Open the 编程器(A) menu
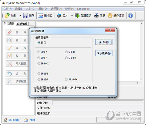146x125 pixels. click(56, 9)
